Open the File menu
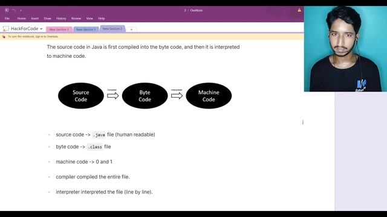This screenshot has width=387, height=217. (x=7, y=19)
